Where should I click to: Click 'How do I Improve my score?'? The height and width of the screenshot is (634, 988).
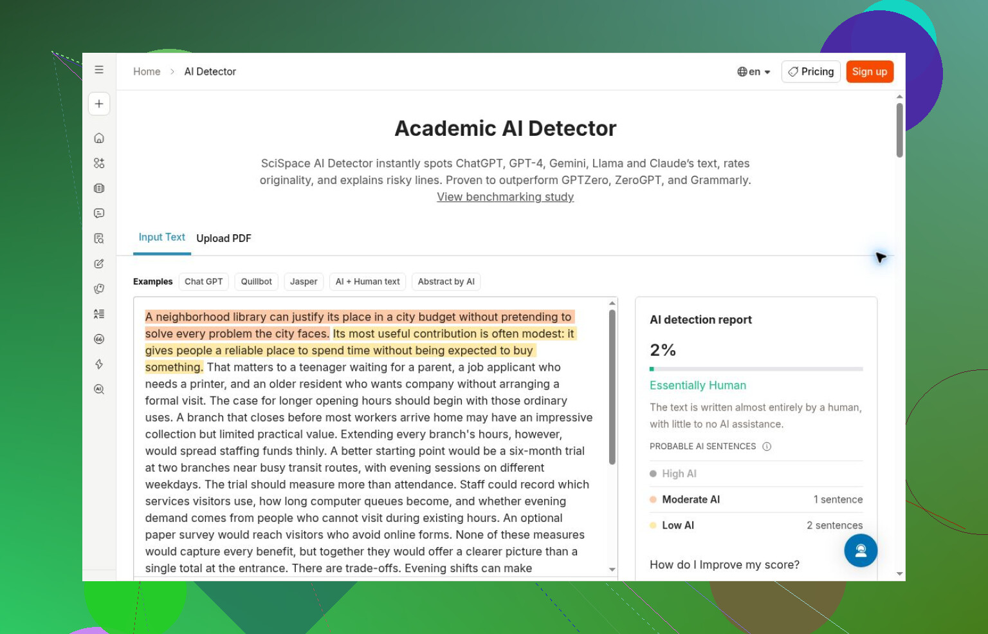click(x=725, y=564)
